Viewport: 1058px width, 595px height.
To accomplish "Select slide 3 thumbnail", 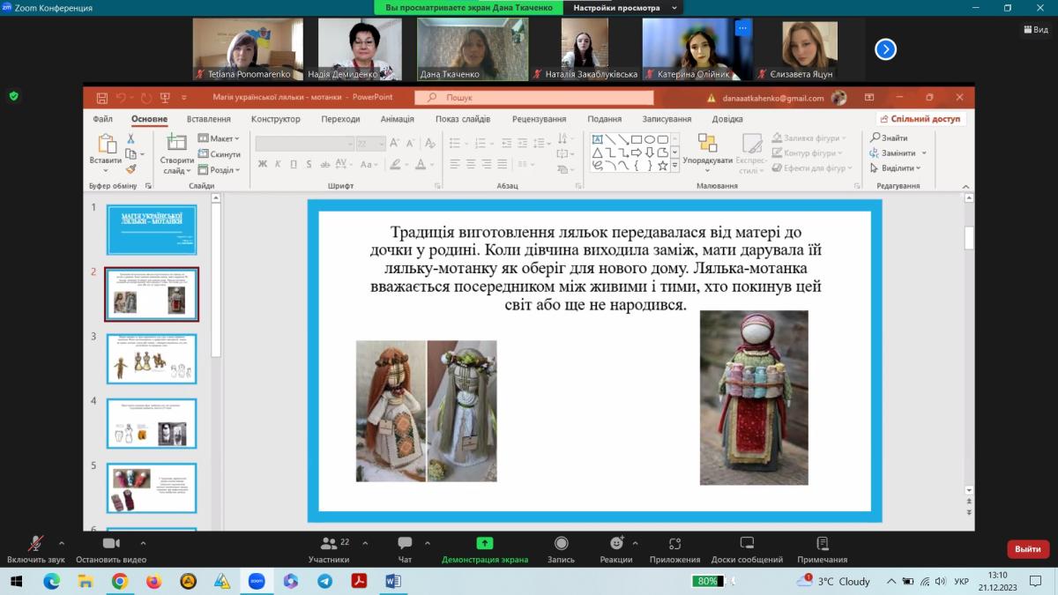I will point(152,359).
